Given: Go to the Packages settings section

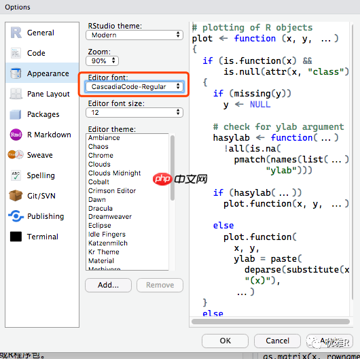Looking at the screenshot, I should [x=42, y=114].
